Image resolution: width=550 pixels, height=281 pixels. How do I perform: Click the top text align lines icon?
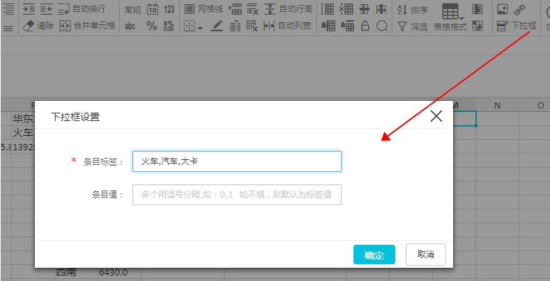tap(8, 10)
